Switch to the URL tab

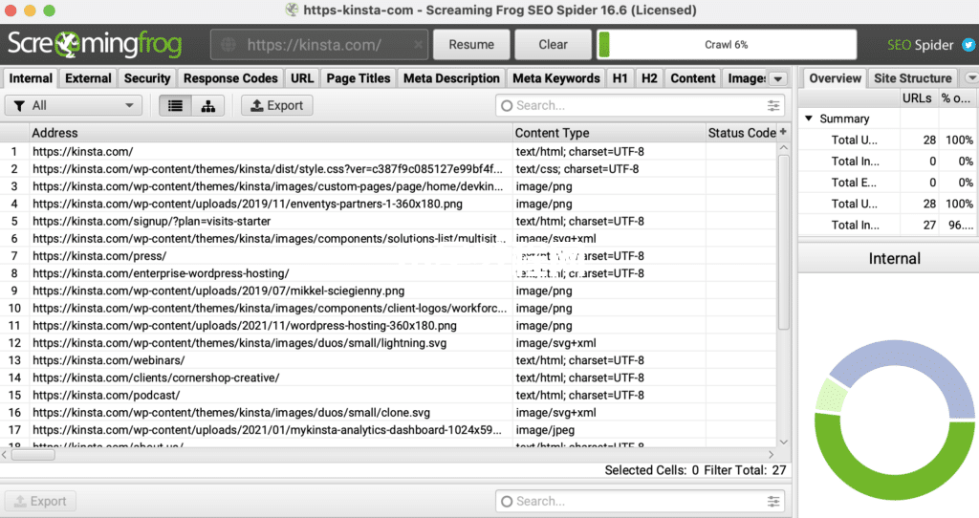[x=302, y=78]
